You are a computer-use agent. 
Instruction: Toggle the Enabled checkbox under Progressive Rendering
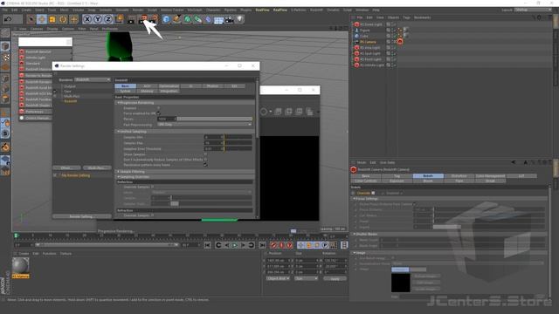tap(158, 108)
